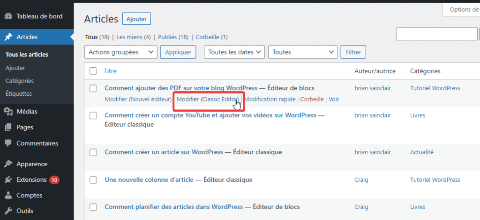
Task: Click the Tableau de bord dashboard icon
Action: click(x=8, y=16)
